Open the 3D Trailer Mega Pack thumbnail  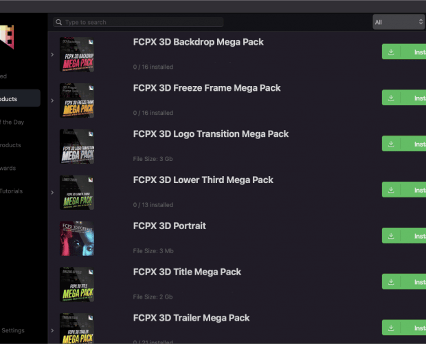click(77, 328)
